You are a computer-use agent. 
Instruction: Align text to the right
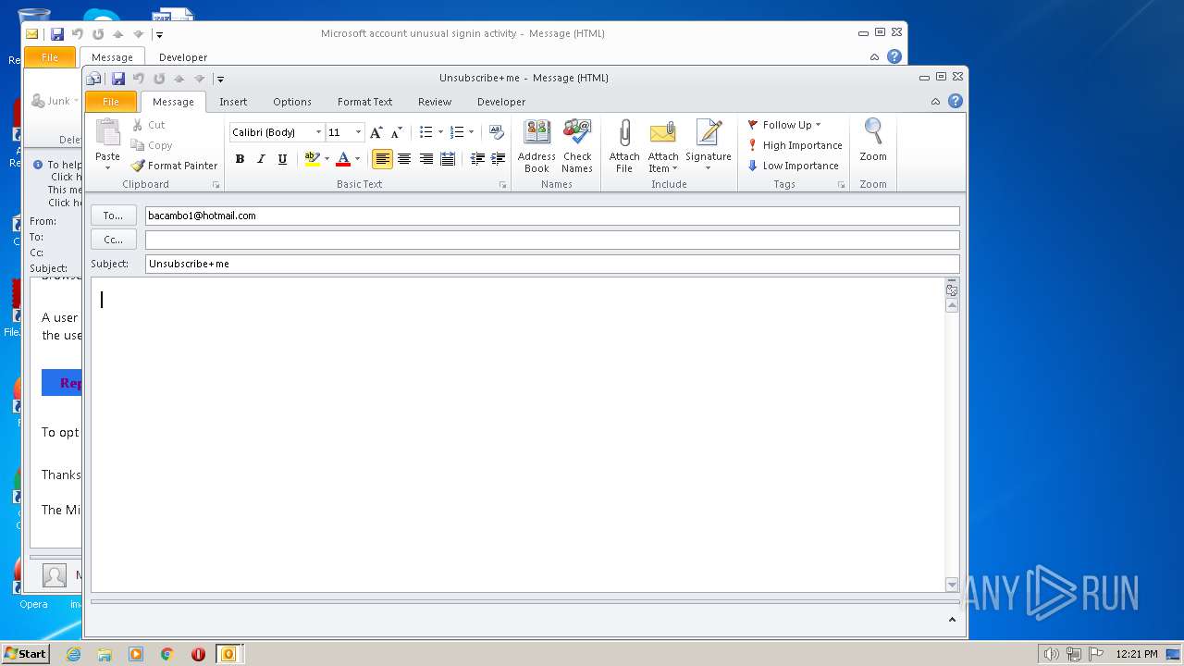pos(425,159)
